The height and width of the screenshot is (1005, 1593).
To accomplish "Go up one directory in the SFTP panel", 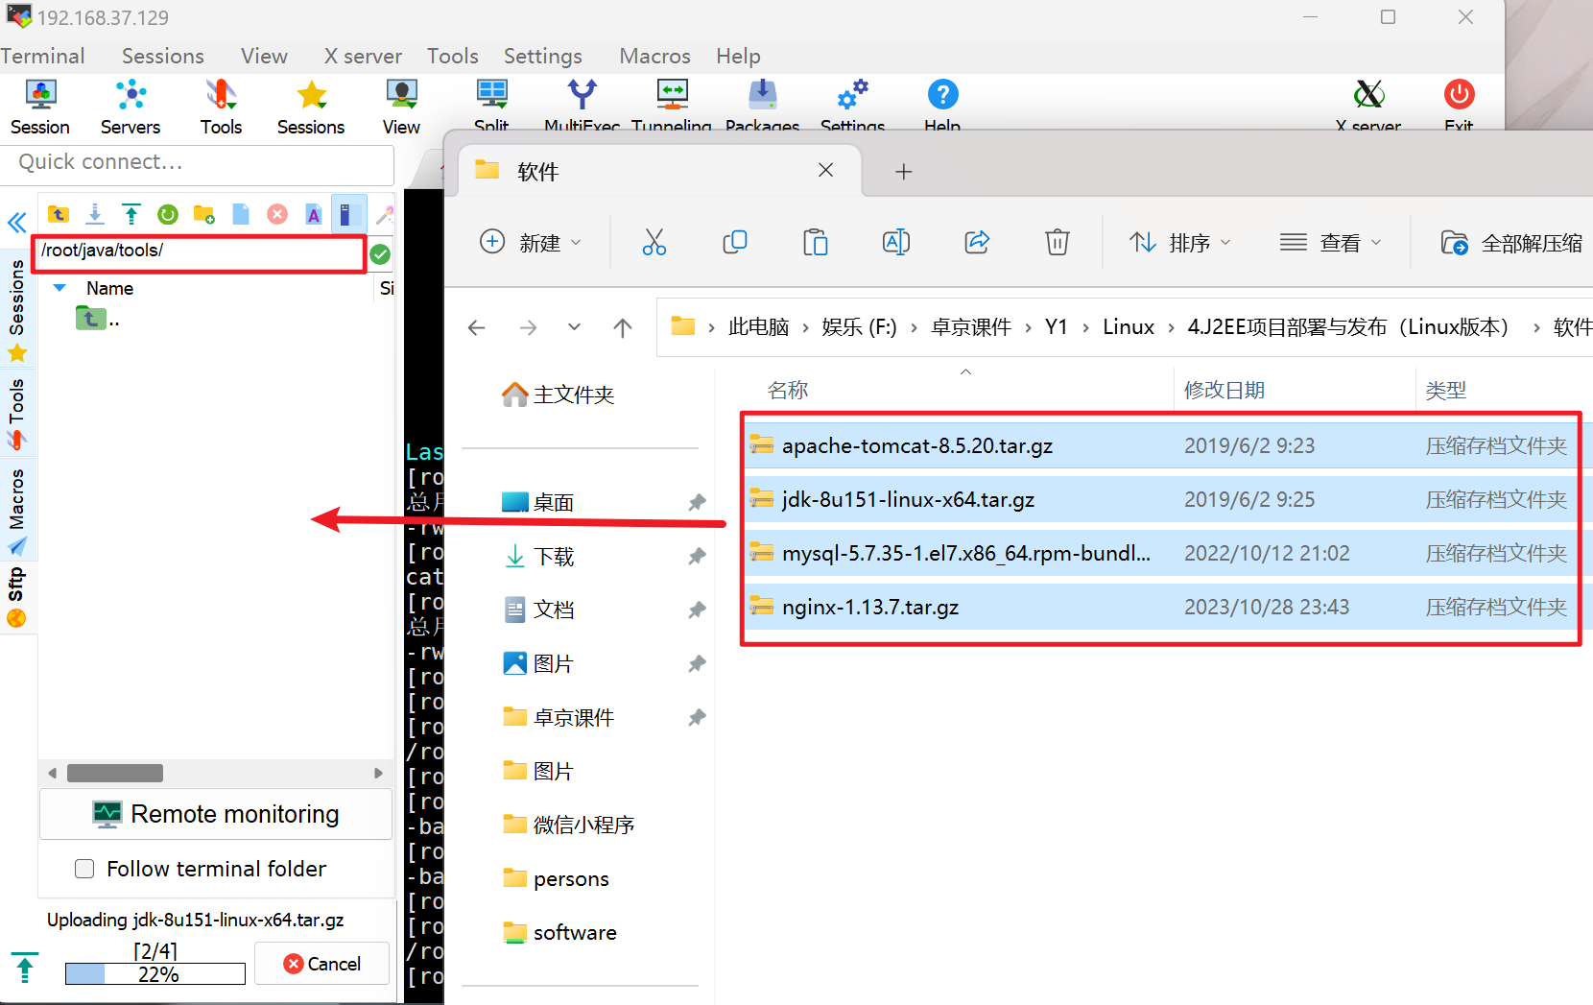I will pos(58,214).
